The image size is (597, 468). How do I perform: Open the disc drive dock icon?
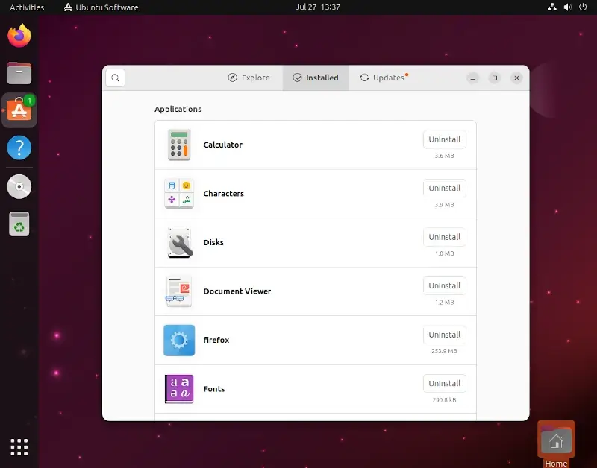pos(19,186)
